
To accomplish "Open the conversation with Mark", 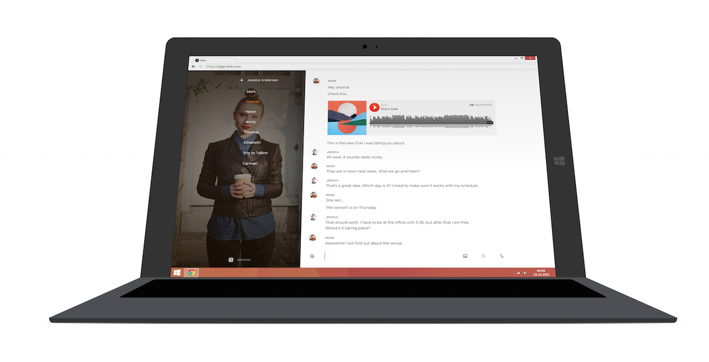I will point(251,92).
